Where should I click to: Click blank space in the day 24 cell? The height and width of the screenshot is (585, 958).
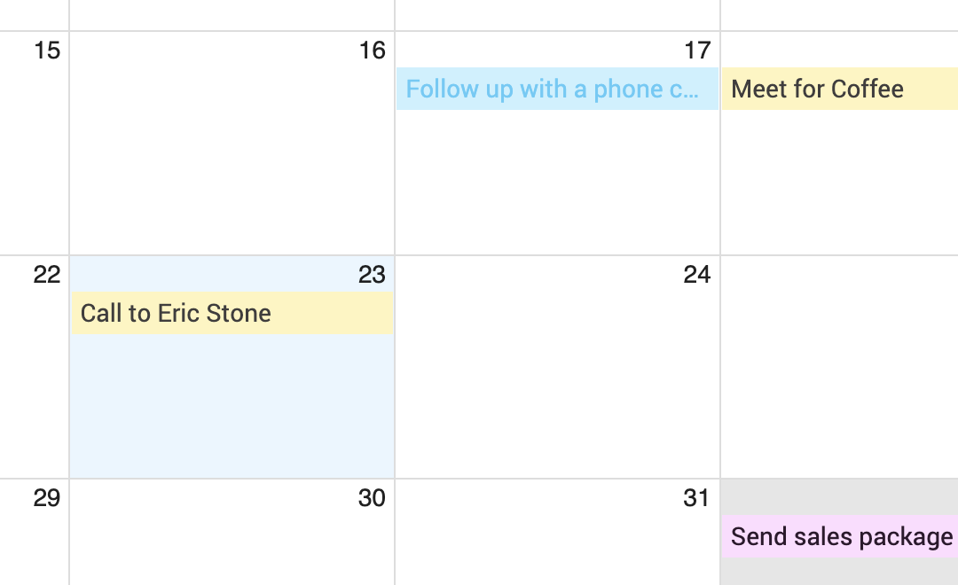point(557,381)
